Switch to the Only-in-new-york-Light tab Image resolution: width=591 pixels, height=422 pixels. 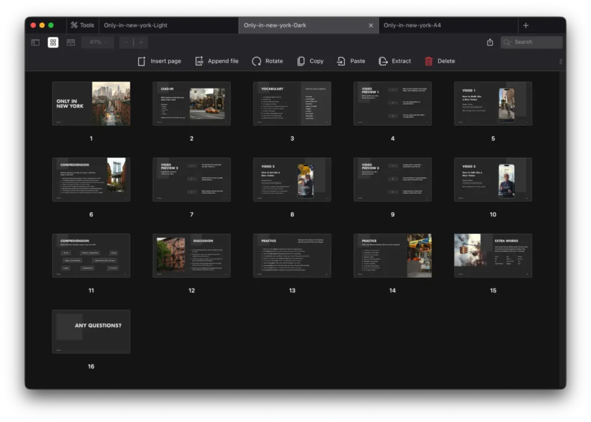(136, 25)
